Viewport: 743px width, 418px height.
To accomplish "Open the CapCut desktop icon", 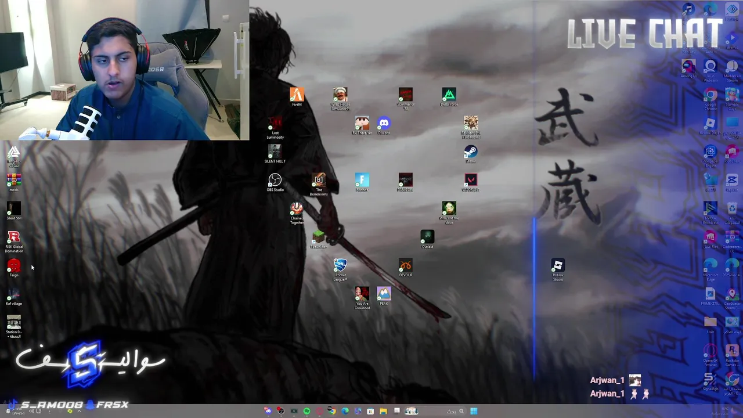I will [x=732, y=183].
